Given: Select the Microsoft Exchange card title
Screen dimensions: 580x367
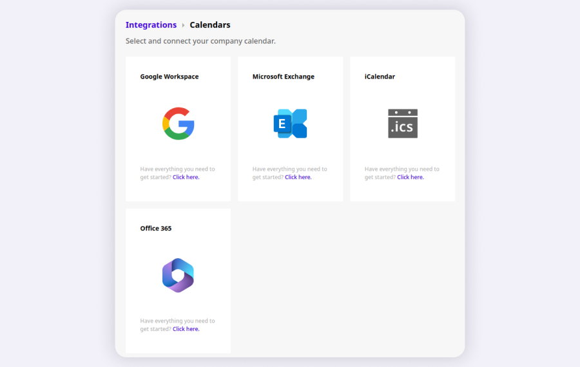Looking at the screenshot, I should (x=284, y=77).
